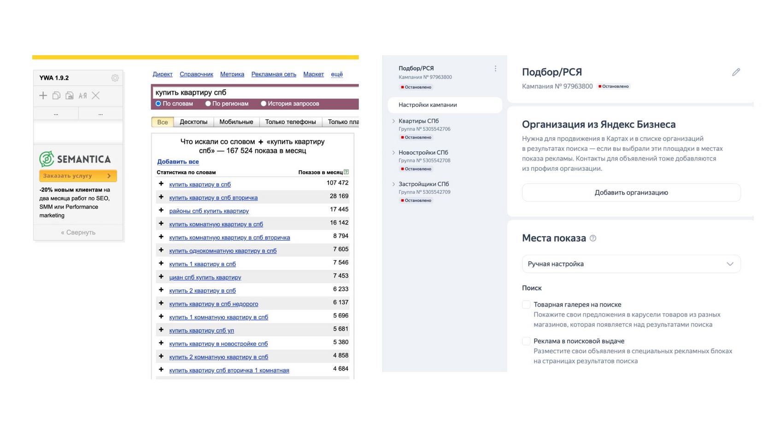Open the Метрика menu link

click(x=232, y=74)
